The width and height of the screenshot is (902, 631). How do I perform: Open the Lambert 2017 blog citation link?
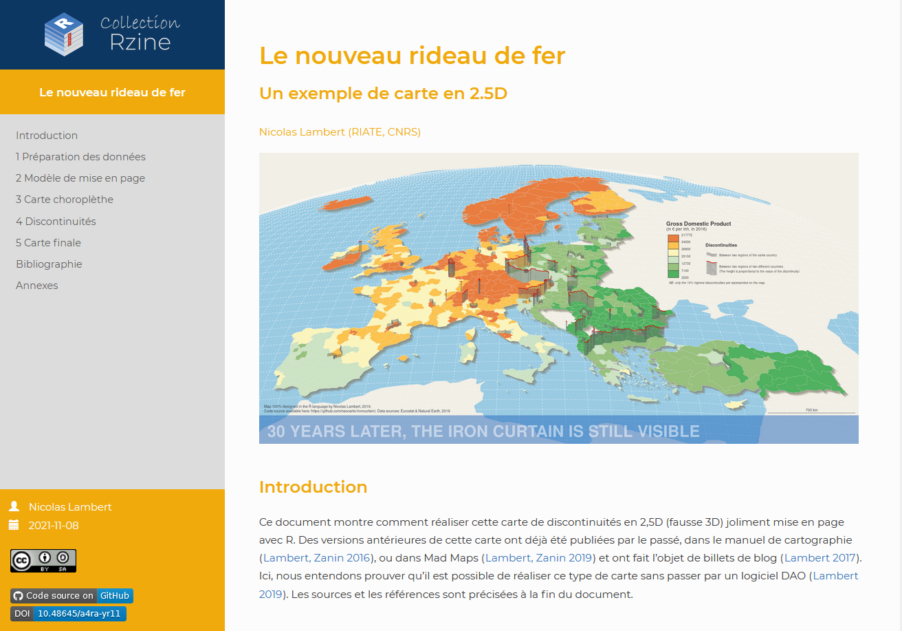pos(819,558)
